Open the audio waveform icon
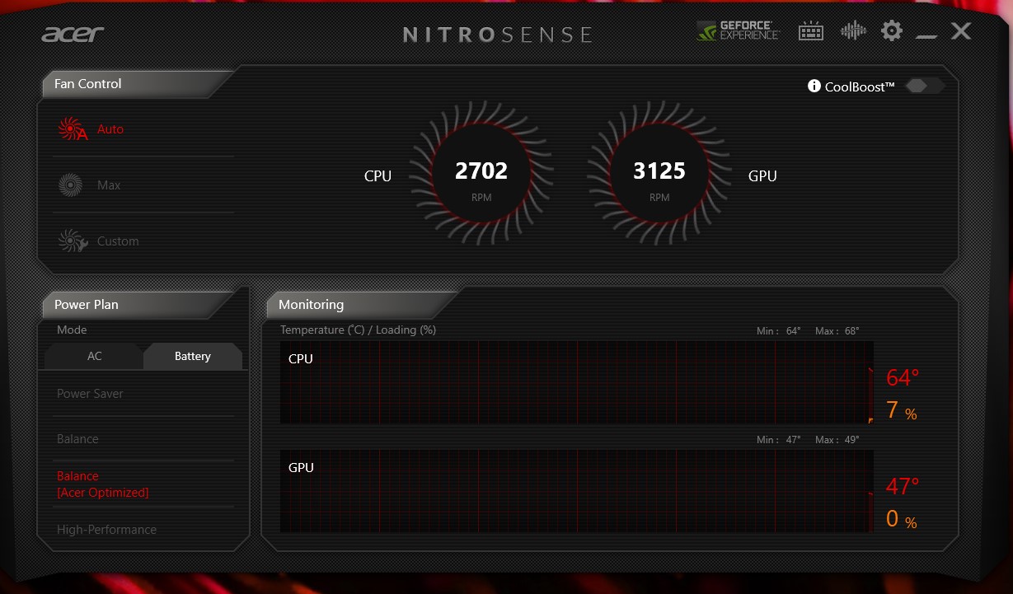 [853, 31]
